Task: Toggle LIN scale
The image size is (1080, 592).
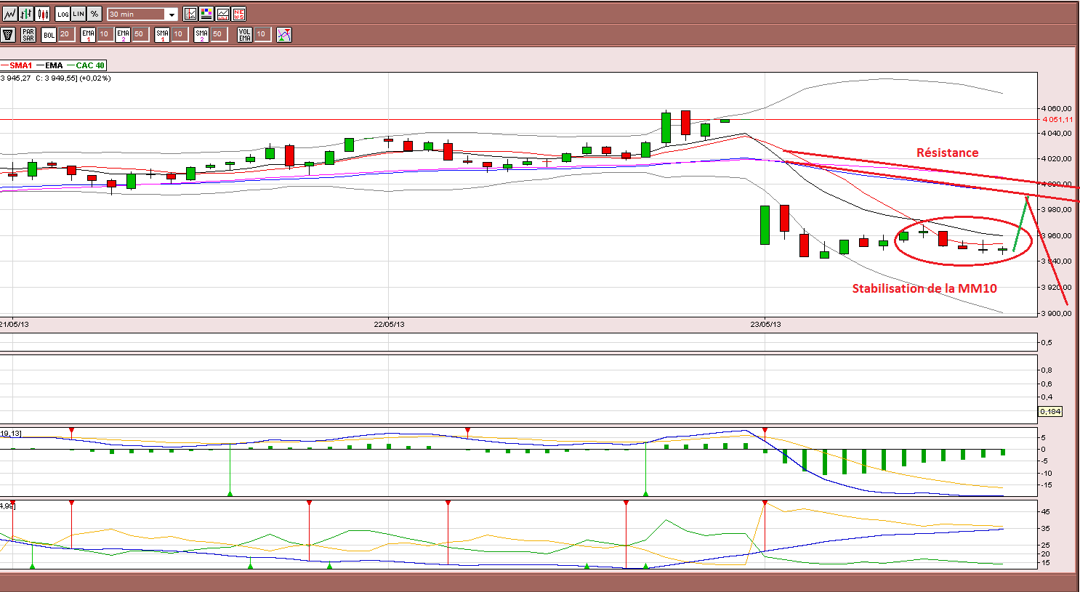Action: [x=78, y=14]
